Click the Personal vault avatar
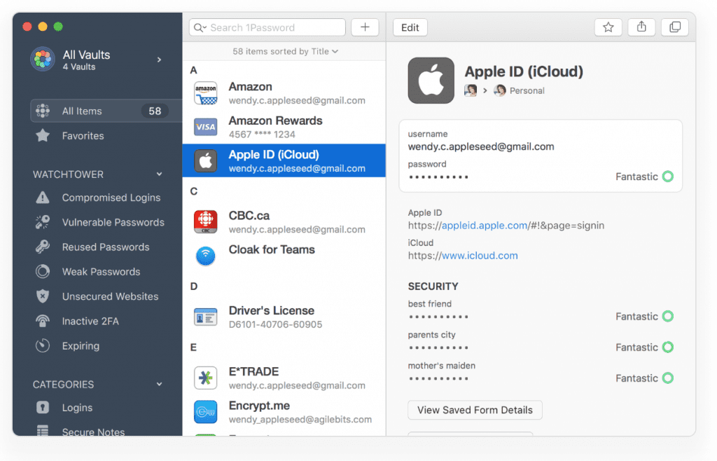This screenshot has height=461, width=717. pyautogui.click(x=500, y=90)
